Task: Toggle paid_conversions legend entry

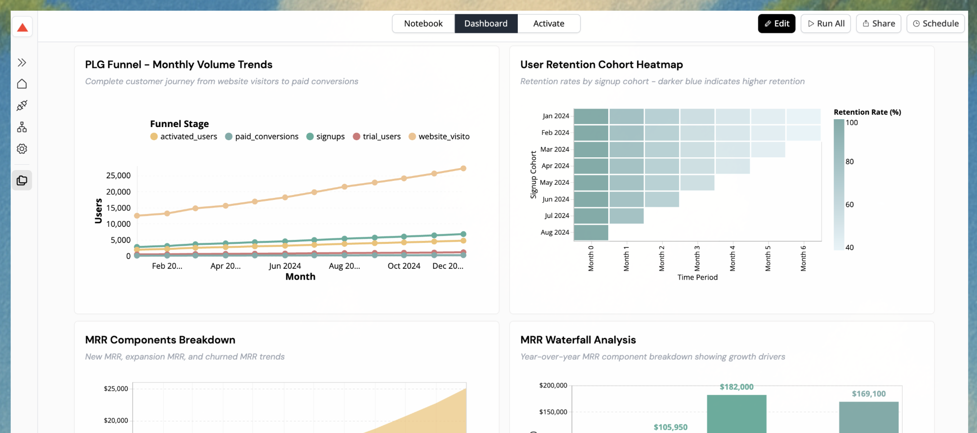Action: point(262,136)
